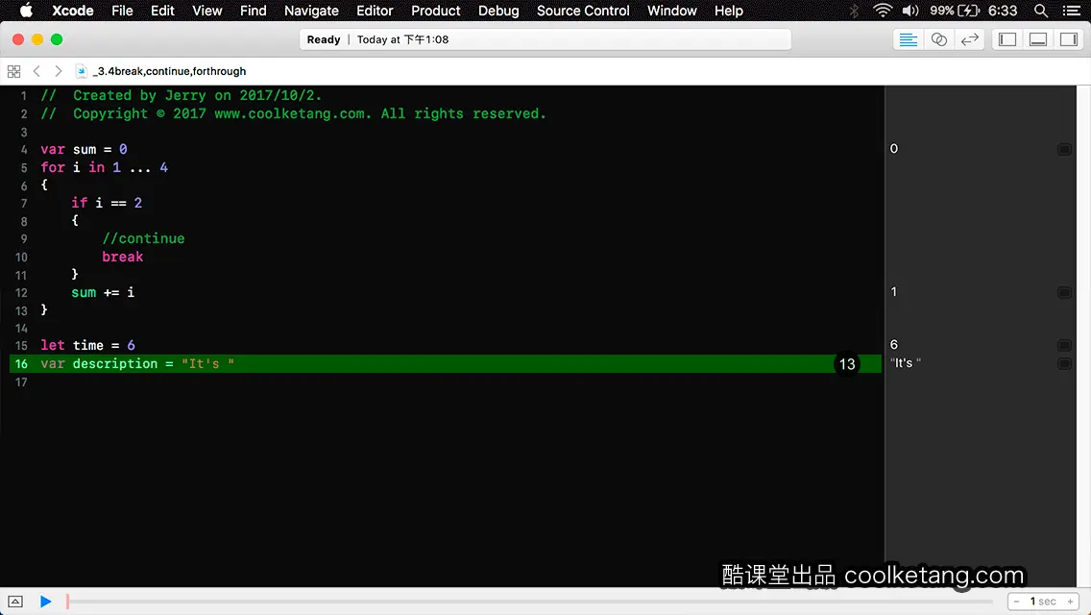Open the Apple menu
The height and width of the screenshot is (615, 1091).
[26, 11]
